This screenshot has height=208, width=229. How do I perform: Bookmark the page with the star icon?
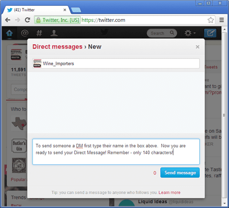(210, 20)
